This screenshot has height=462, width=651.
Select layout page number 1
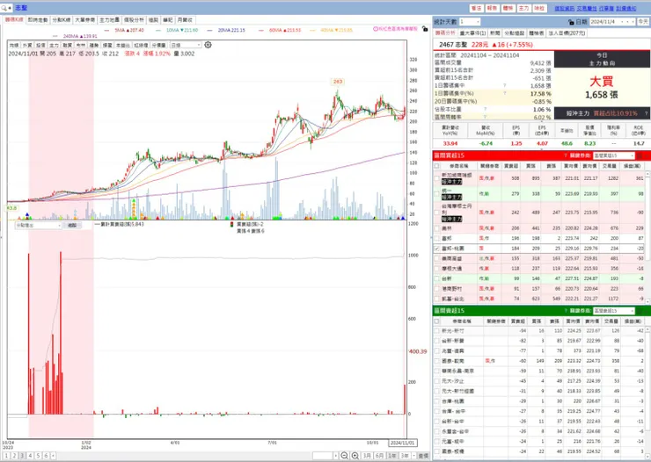click(x=6, y=456)
